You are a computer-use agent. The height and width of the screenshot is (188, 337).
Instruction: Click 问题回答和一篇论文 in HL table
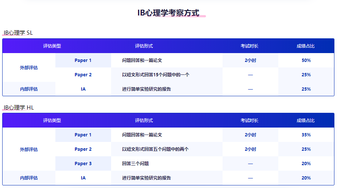click(x=142, y=135)
